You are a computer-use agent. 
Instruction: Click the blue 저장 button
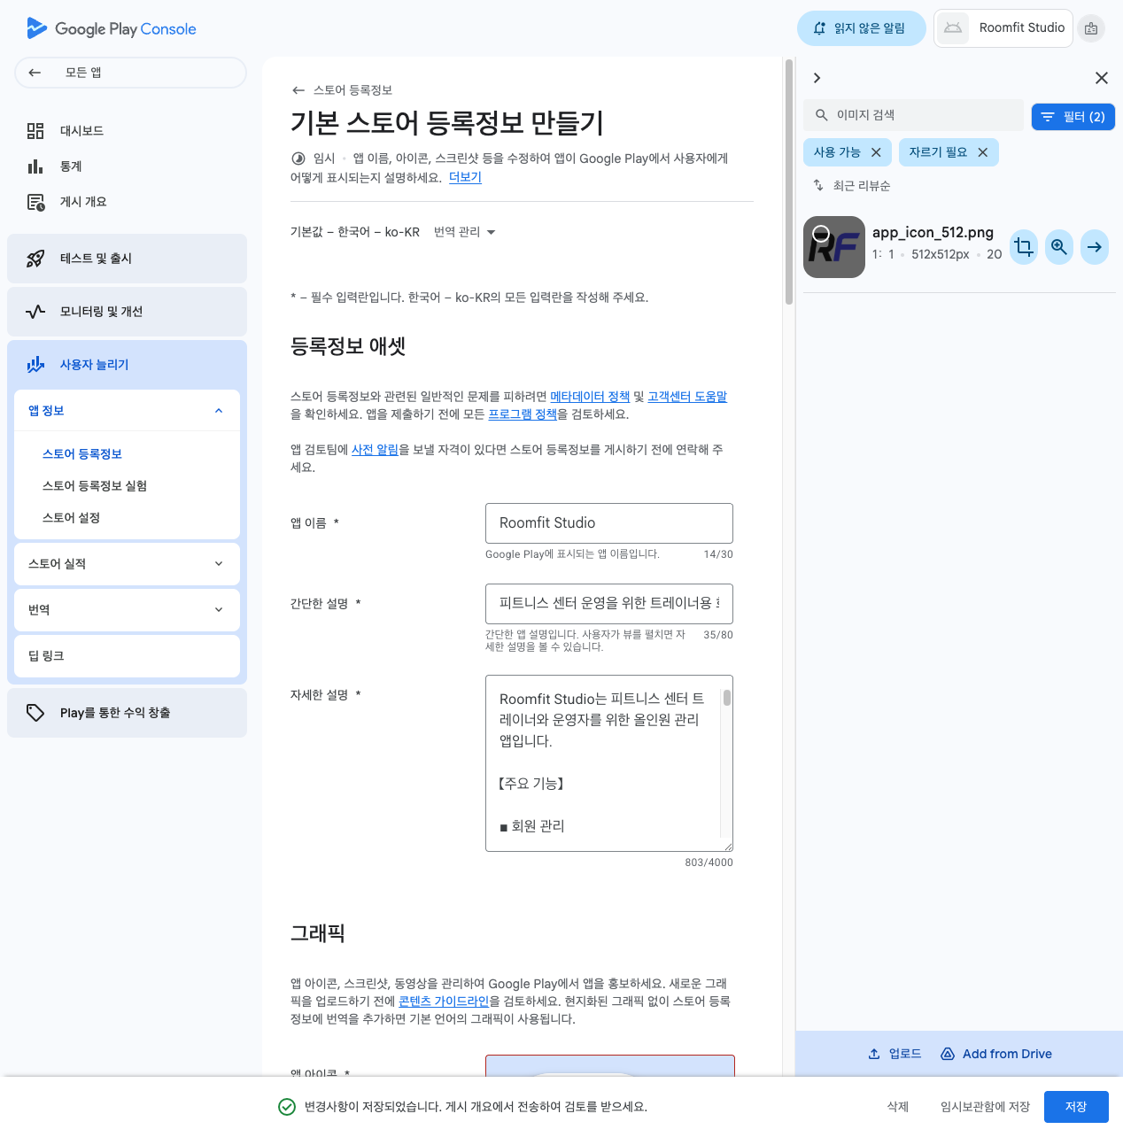pyautogui.click(x=1076, y=1107)
